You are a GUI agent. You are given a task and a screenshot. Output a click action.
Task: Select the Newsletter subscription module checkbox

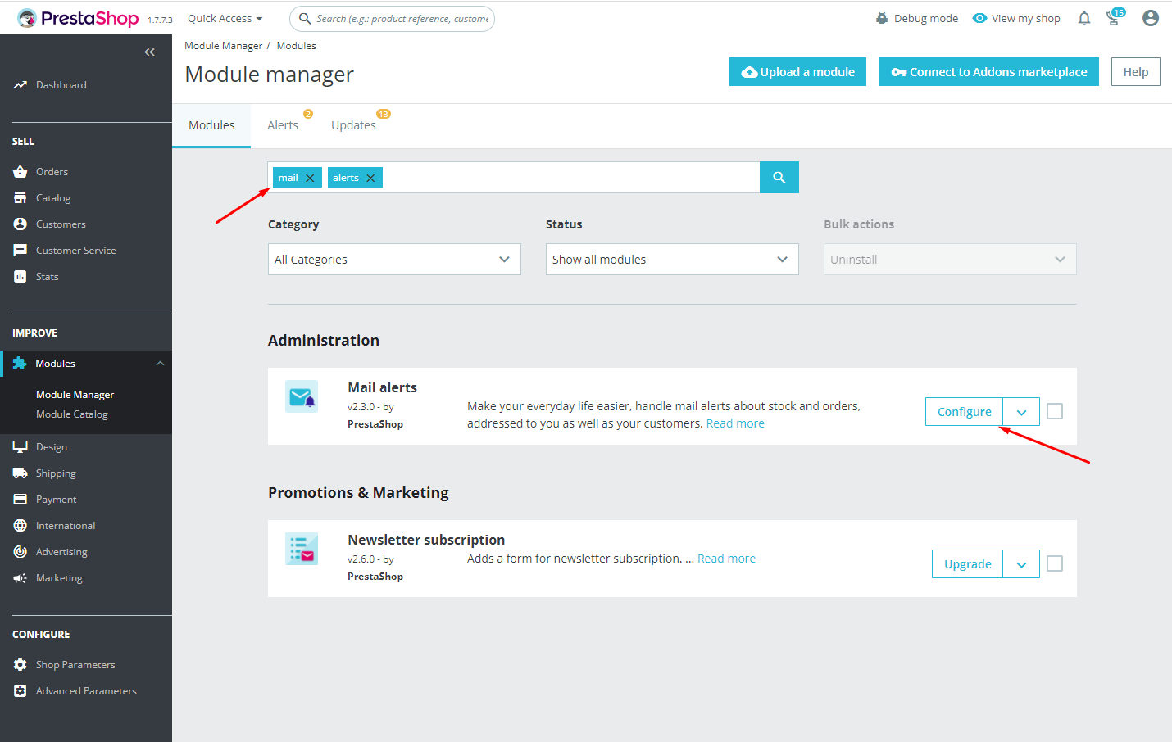1055,563
